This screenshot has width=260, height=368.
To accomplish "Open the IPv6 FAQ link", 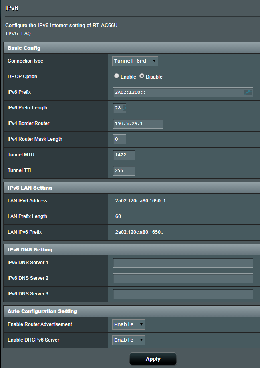I will (x=17, y=34).
